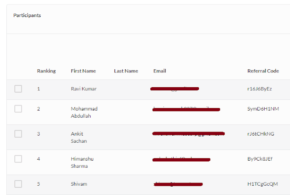Viewport: 290px width, 195px height.
Task: Click the Referral Code column header
Action: click(x=263, y=71)
